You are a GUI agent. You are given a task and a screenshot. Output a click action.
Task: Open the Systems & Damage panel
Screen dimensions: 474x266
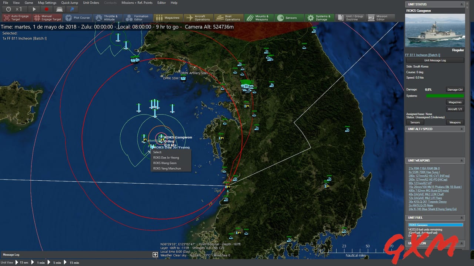(x=319, y=17)
